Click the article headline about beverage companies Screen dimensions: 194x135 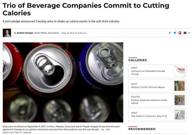86,9
